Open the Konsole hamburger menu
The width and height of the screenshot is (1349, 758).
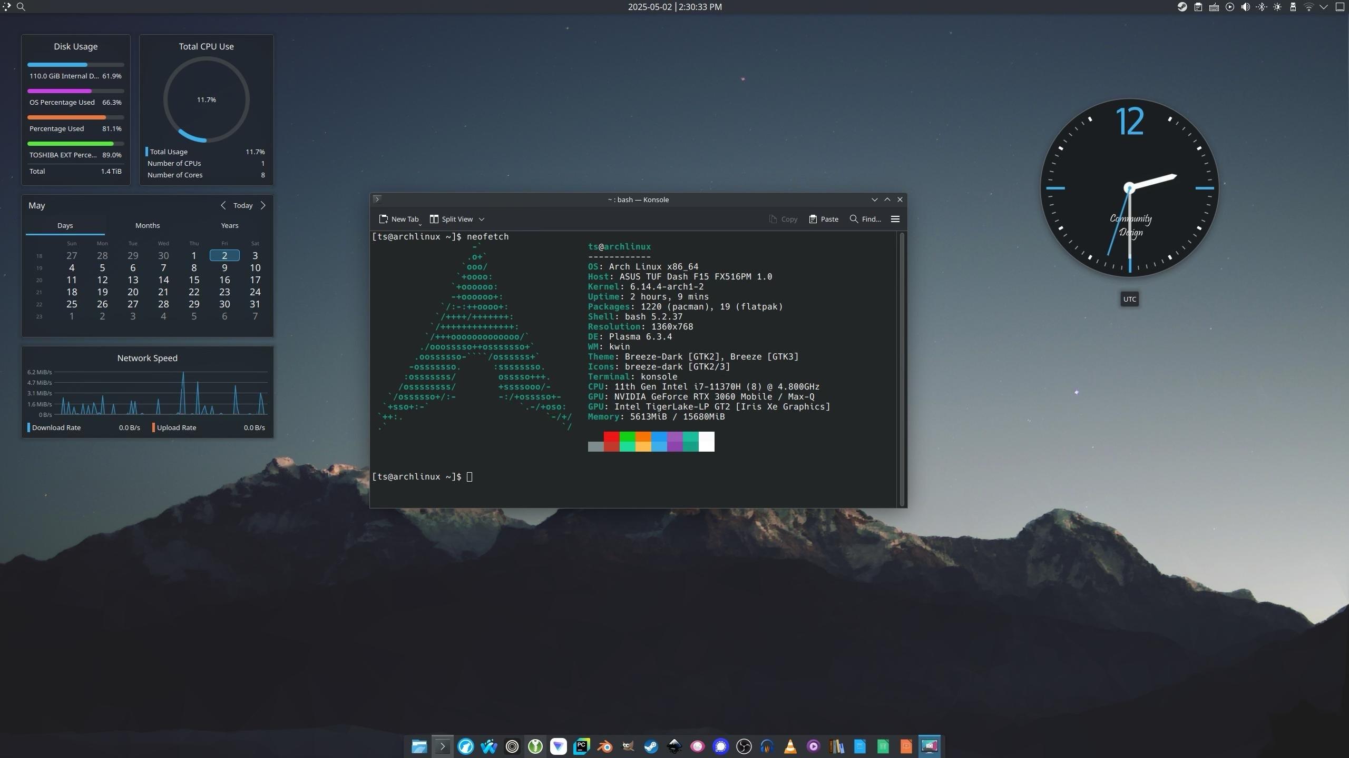(x=895, y=219)
